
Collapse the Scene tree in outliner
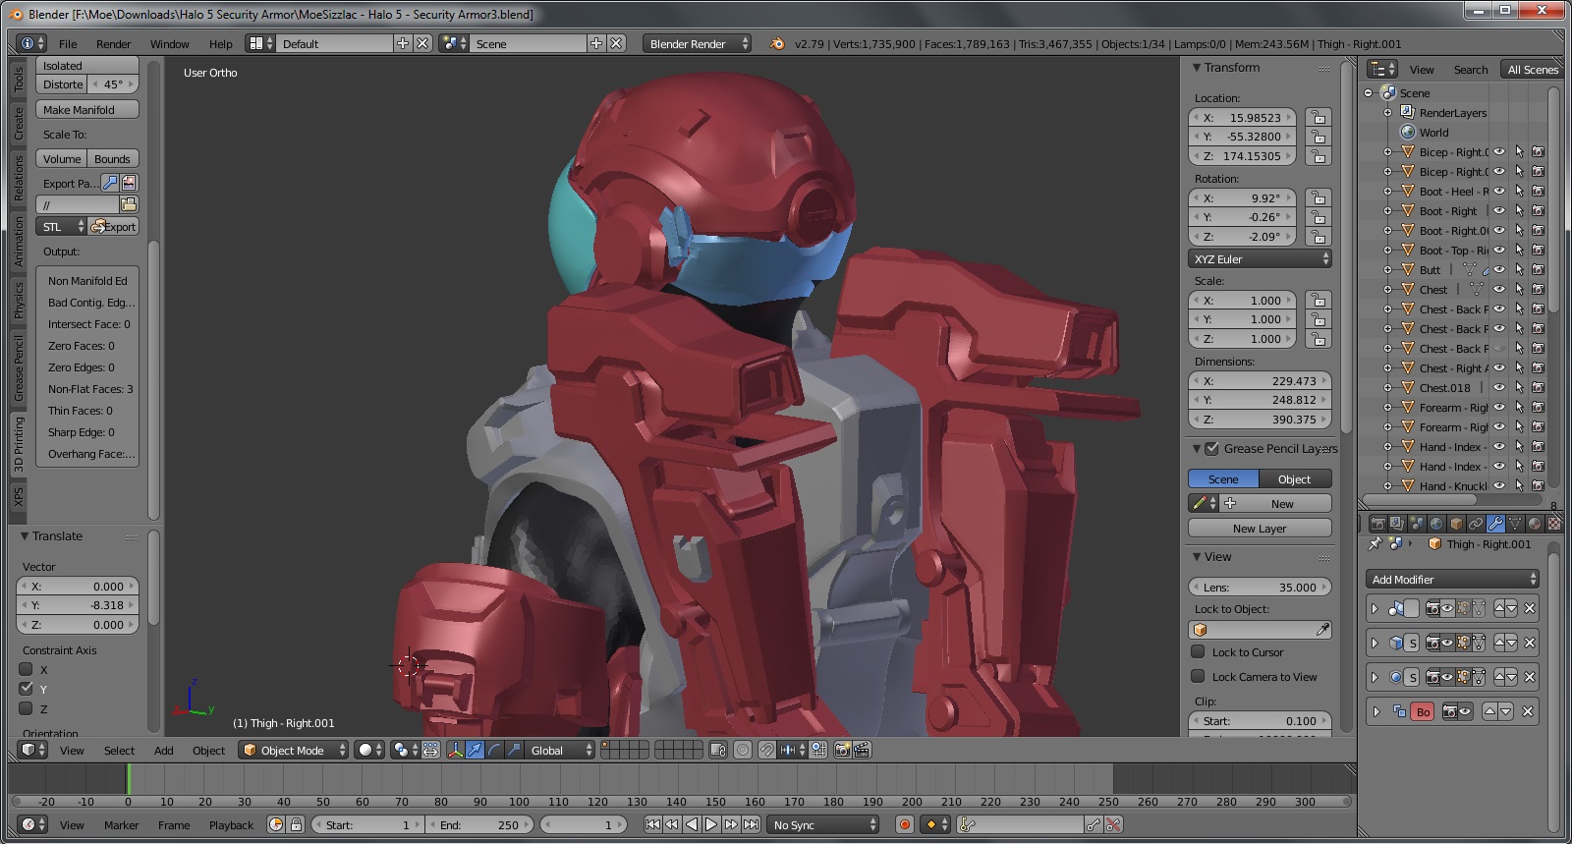pos(1368,93)
